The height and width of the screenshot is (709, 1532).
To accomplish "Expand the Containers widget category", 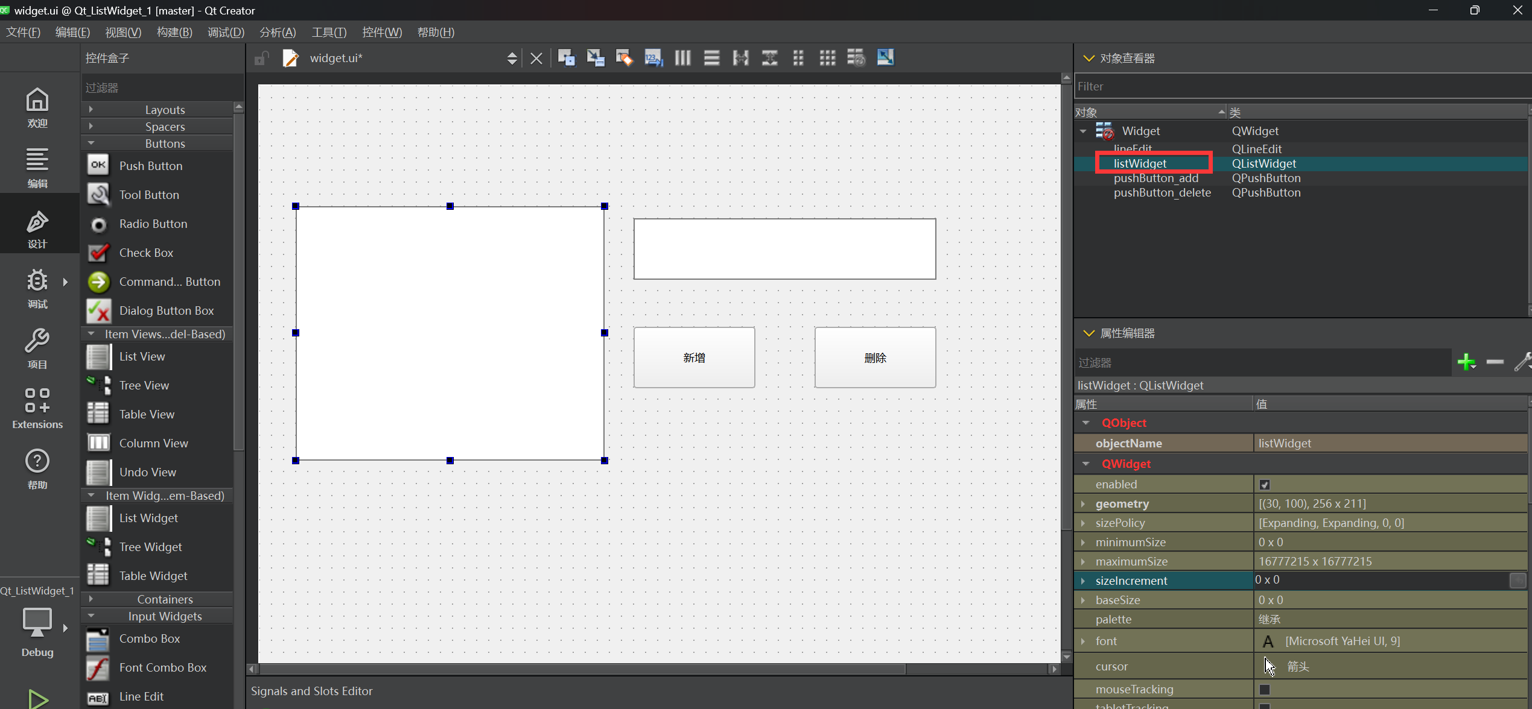I will point(157,599).
